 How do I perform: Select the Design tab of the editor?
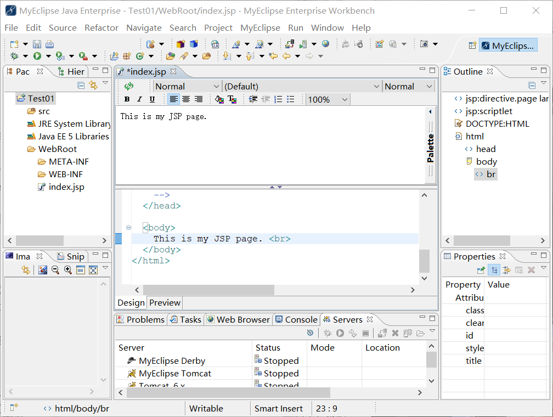[131, 303]
